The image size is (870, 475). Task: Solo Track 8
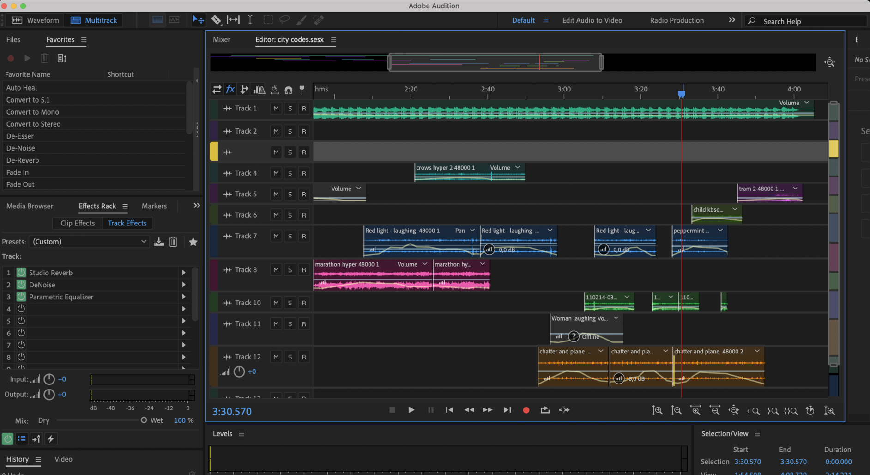pos(290,270)
